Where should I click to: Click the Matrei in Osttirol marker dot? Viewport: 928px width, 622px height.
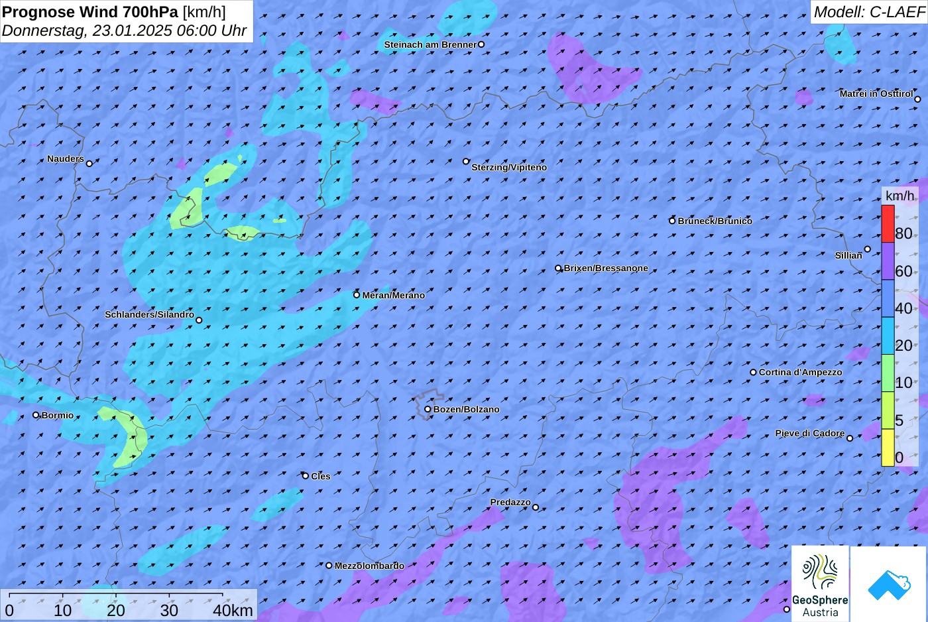[x=917, y=99]
